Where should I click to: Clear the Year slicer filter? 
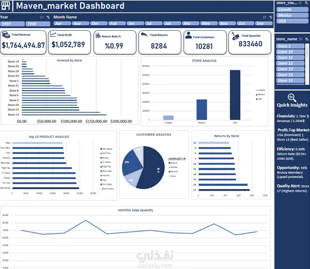point(48,17)
